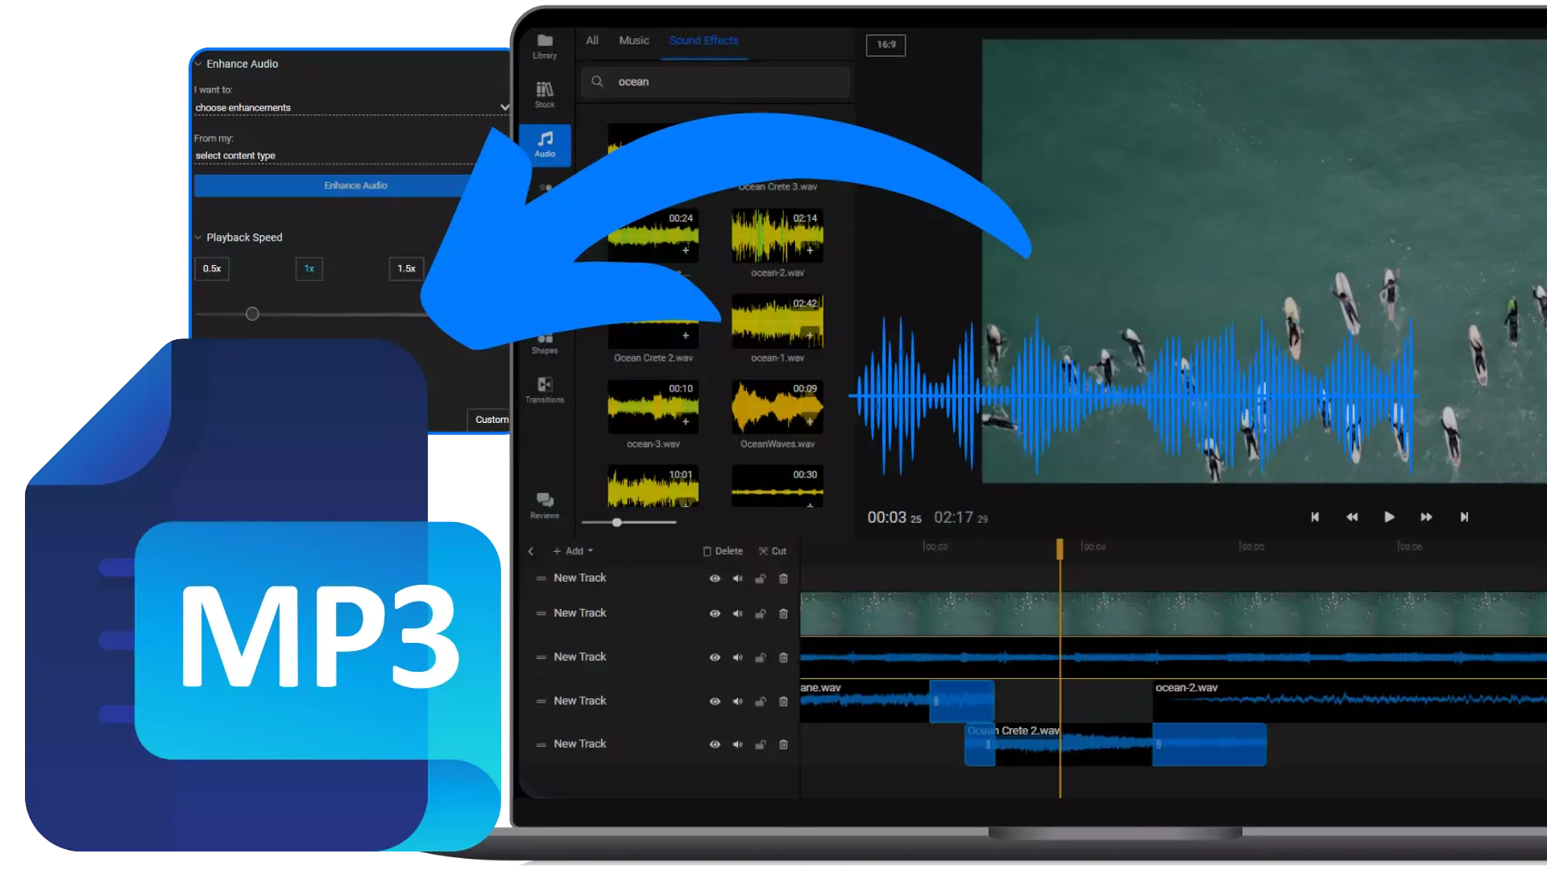Click the Cut tool above the timeline
Screen dimensions: 1547x870
tap(771, 551)
